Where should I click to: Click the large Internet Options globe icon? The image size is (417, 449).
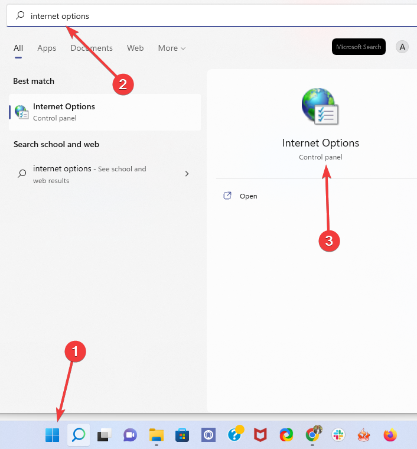coord(320,106)
